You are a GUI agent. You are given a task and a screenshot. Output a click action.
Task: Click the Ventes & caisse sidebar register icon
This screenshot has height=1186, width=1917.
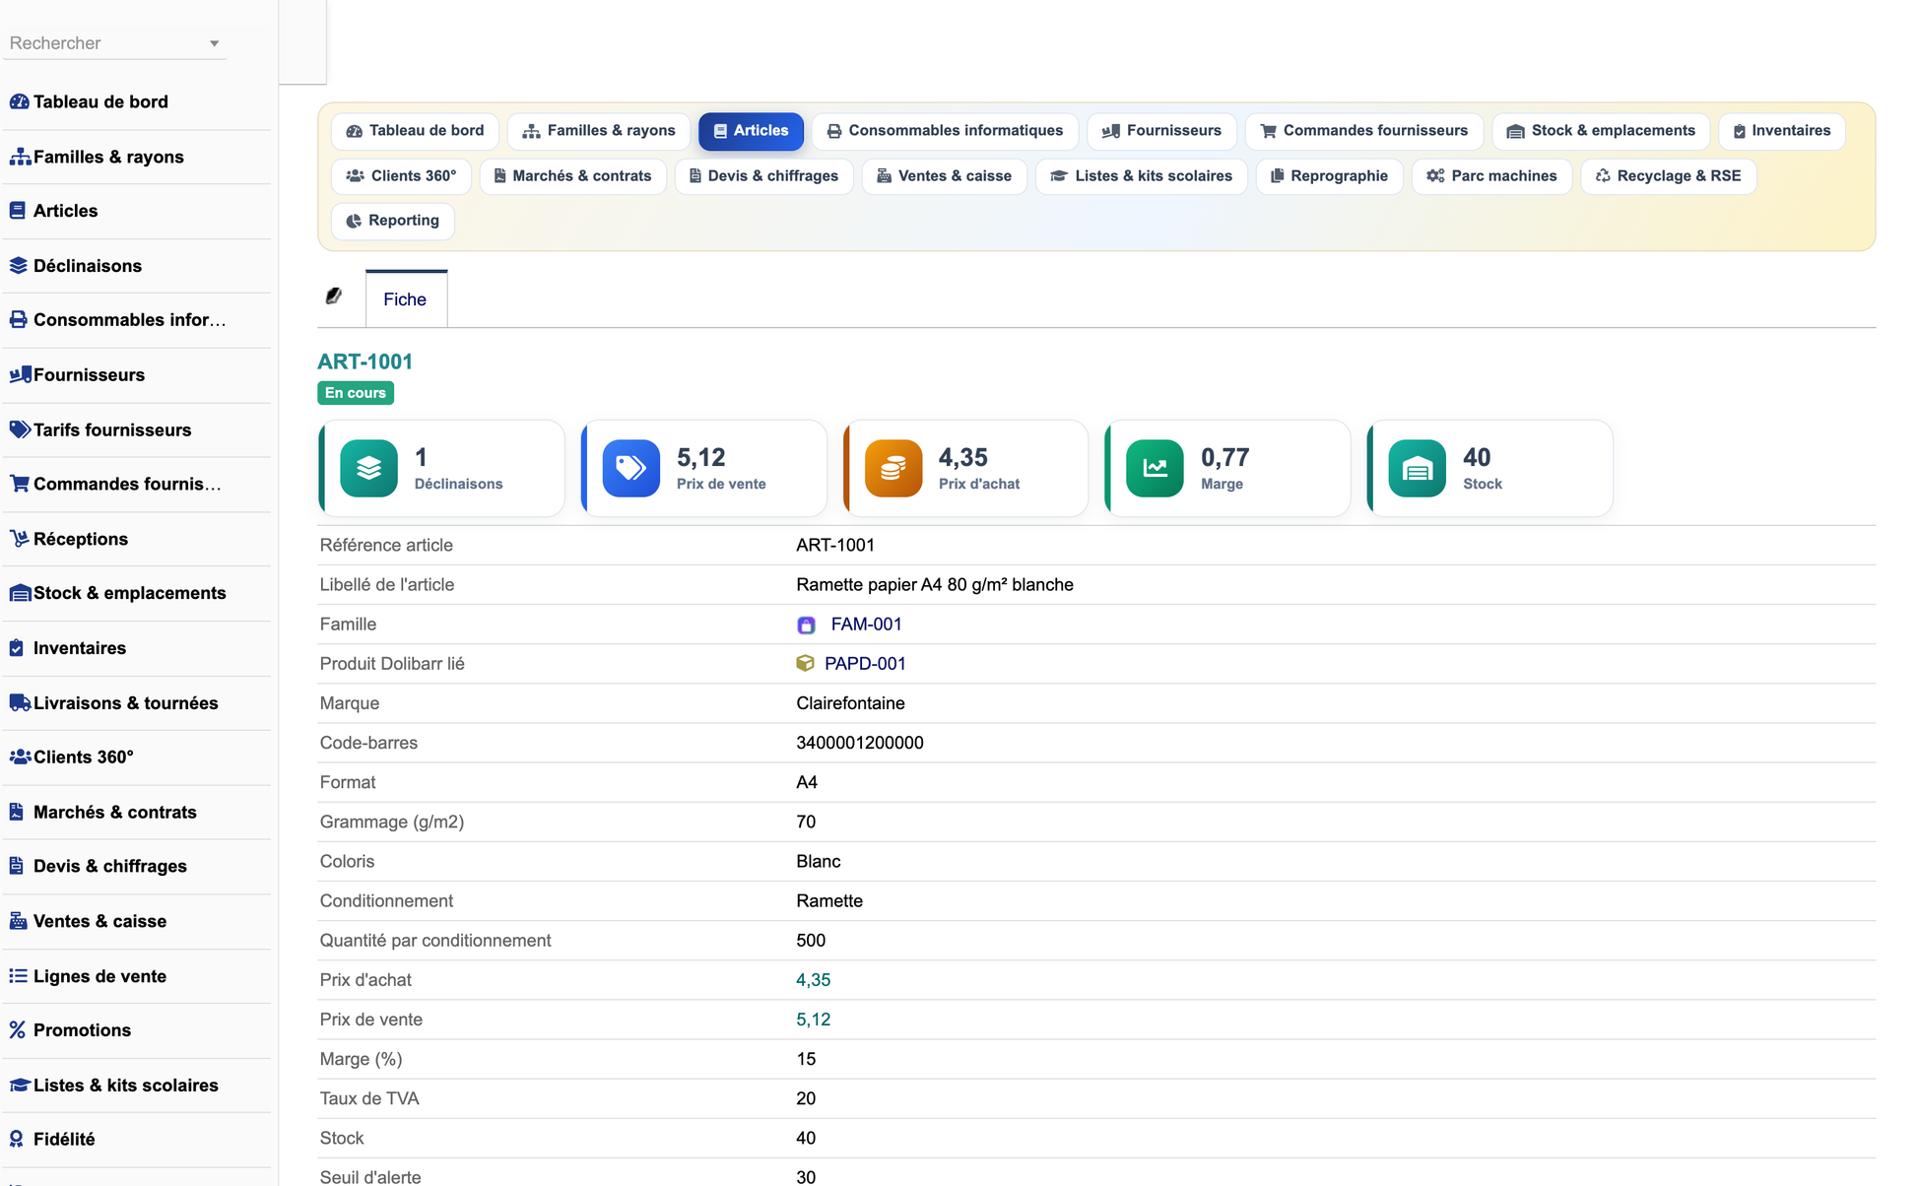18,921
